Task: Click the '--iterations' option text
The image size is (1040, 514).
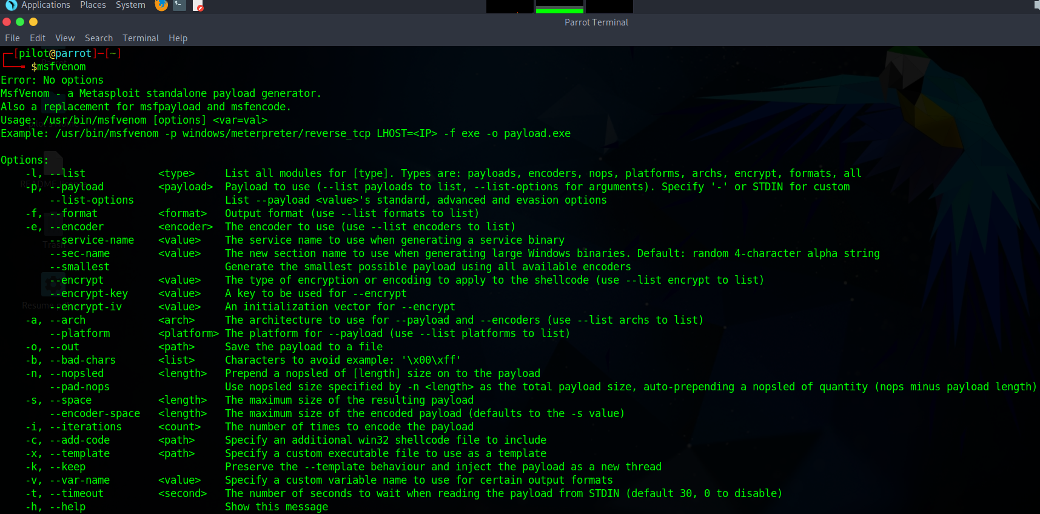Action: tap(86, 427)
